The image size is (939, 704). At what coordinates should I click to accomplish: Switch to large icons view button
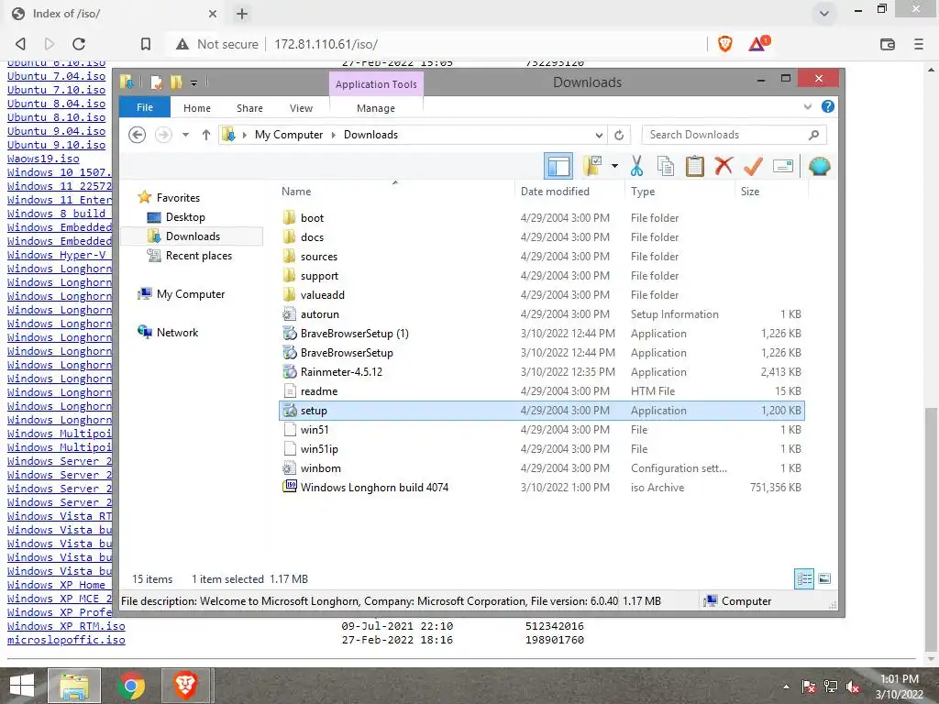point(824,578)
